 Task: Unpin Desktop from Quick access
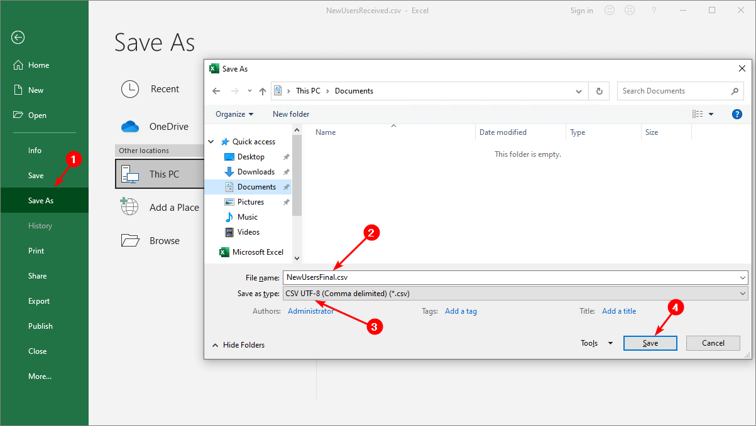(x=287, y=156)
